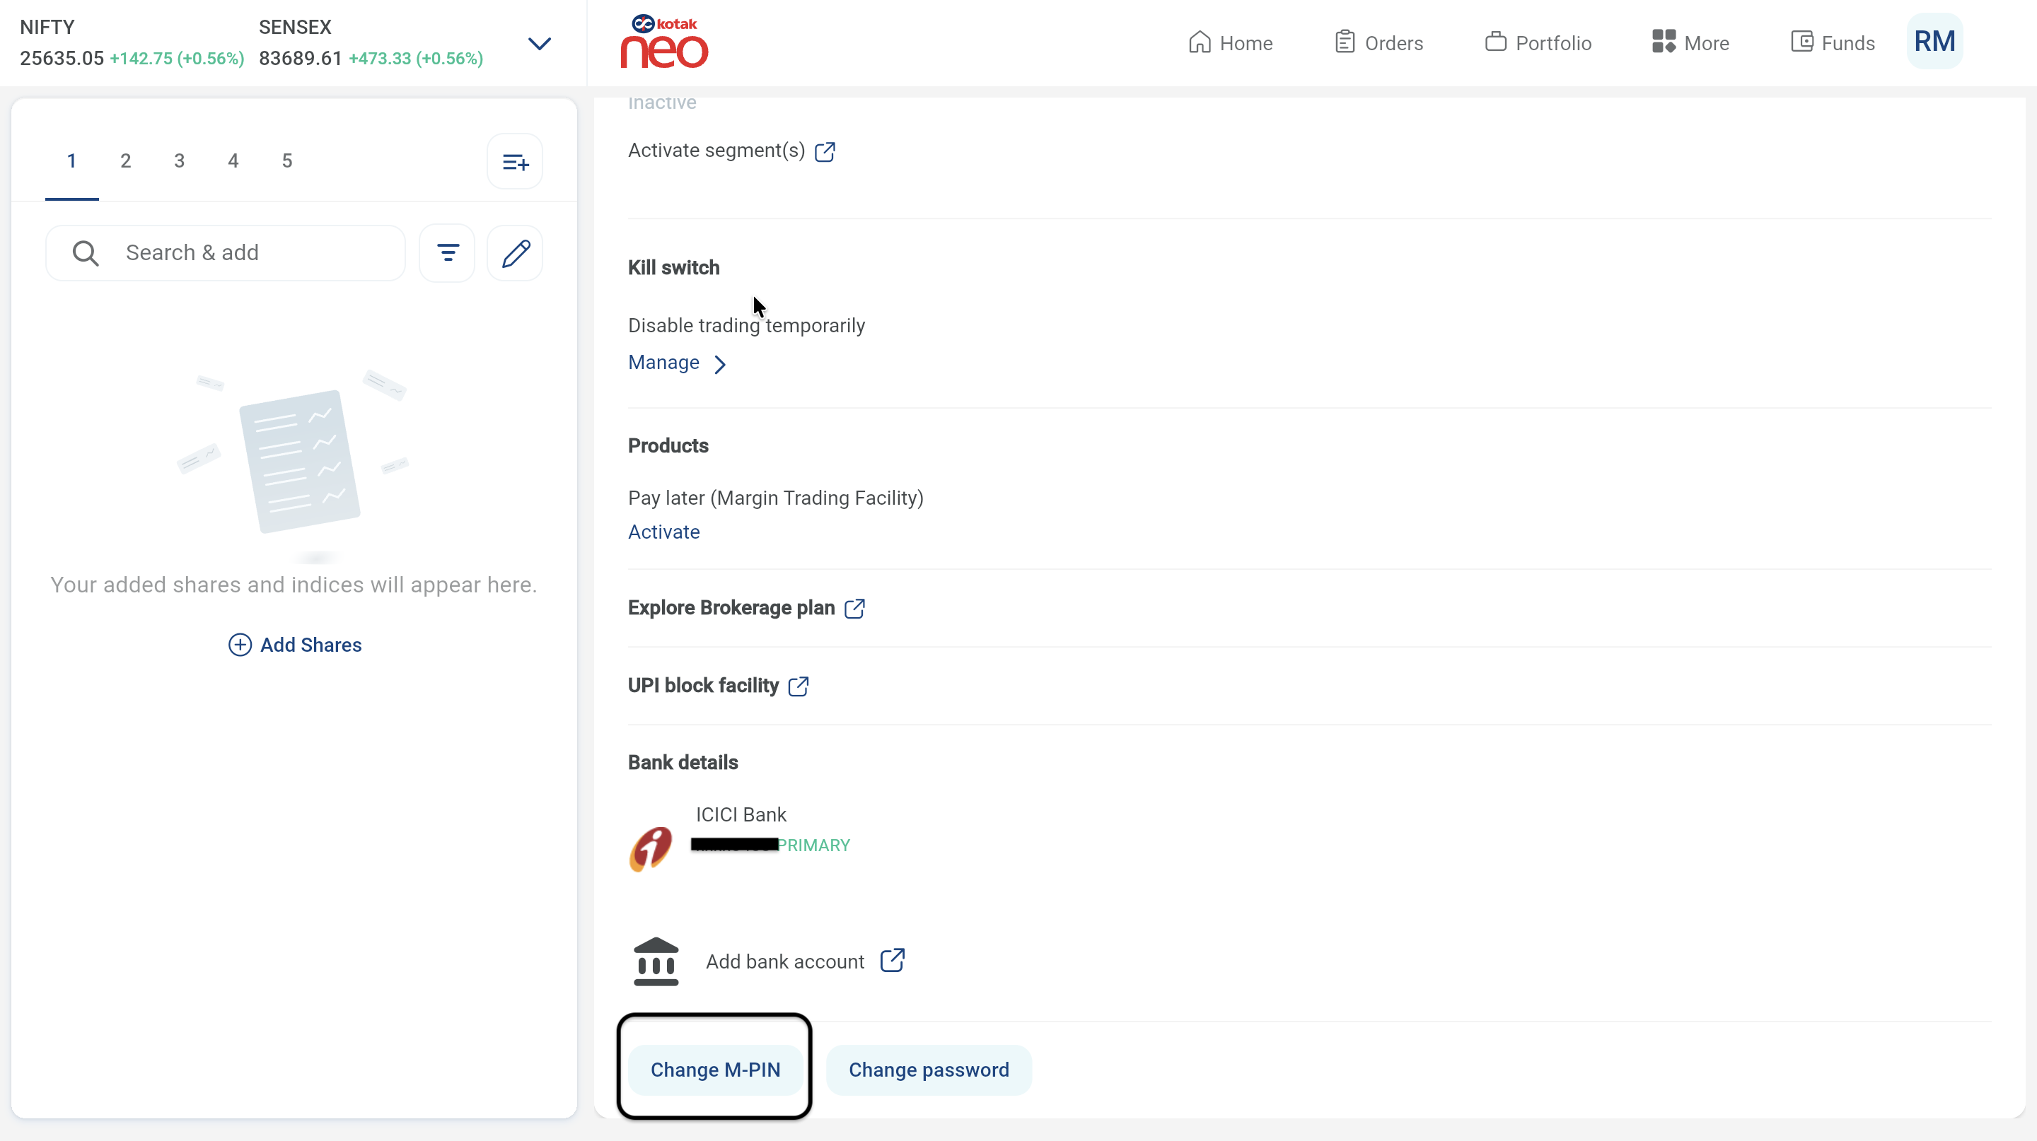The height and width of the screenshot is (1141, 2037).
Task: Click the pencil edit watchlist icon
Action: pos(516,253)
